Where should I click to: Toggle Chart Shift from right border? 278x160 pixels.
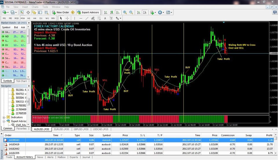click(145, 12)
